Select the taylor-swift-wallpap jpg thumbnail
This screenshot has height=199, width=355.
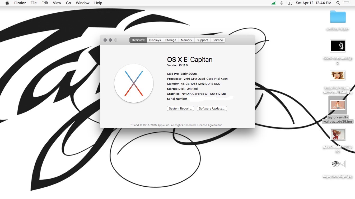pyautogui.click(x=338, y=105)
